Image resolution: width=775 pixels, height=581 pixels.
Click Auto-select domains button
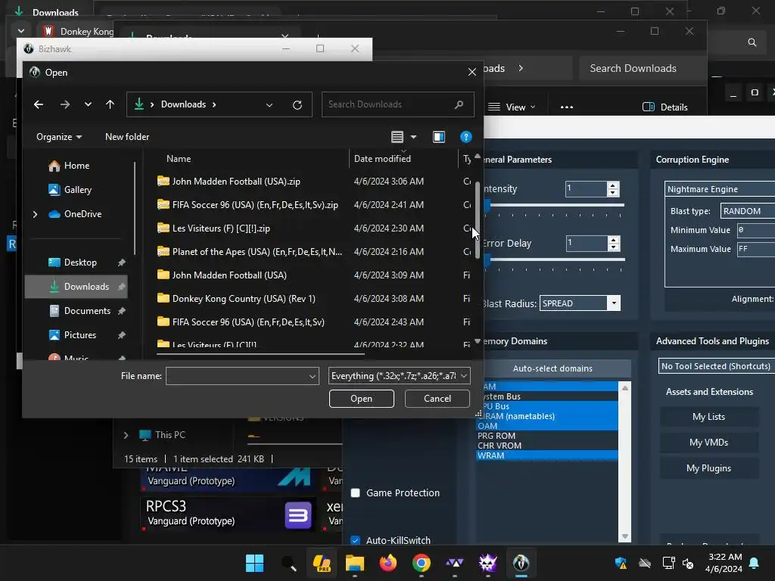pos(552,368)
